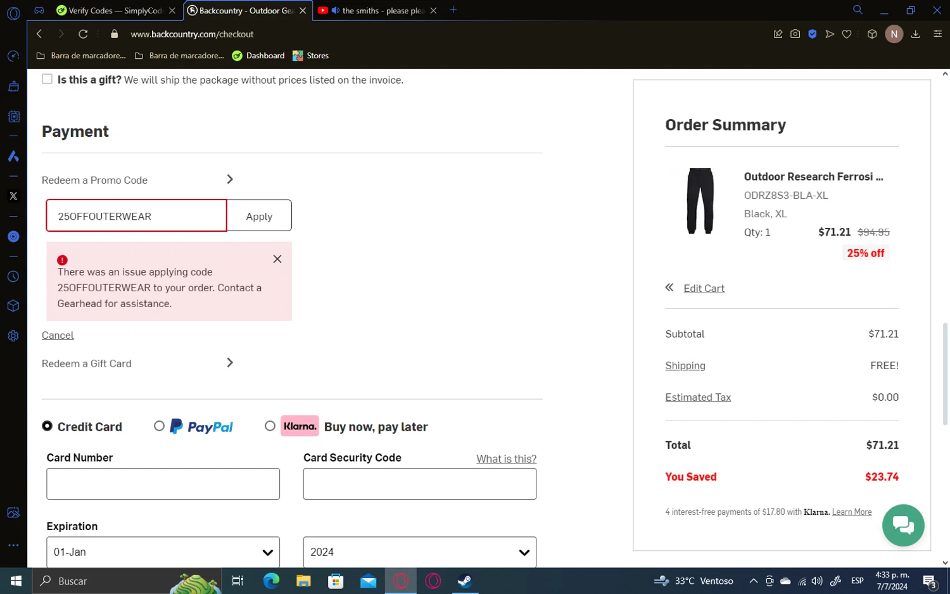Viewport: 950px width, 594px height.
Task: Click the heart bookmark icon
Action: pyautogui.click(x=847, y=34)
